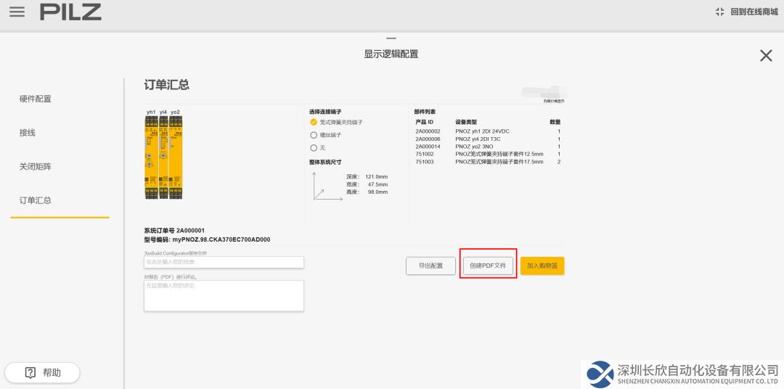
Task: Select the 无 terminal option
Action: pos(314,148)
